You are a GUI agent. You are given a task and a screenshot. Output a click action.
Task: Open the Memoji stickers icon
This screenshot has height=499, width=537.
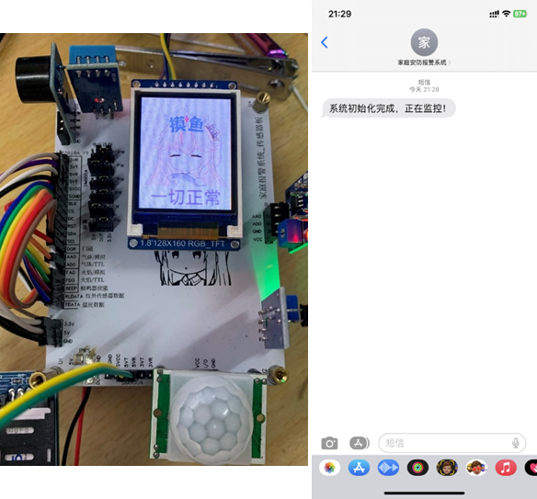coord(476,468)
